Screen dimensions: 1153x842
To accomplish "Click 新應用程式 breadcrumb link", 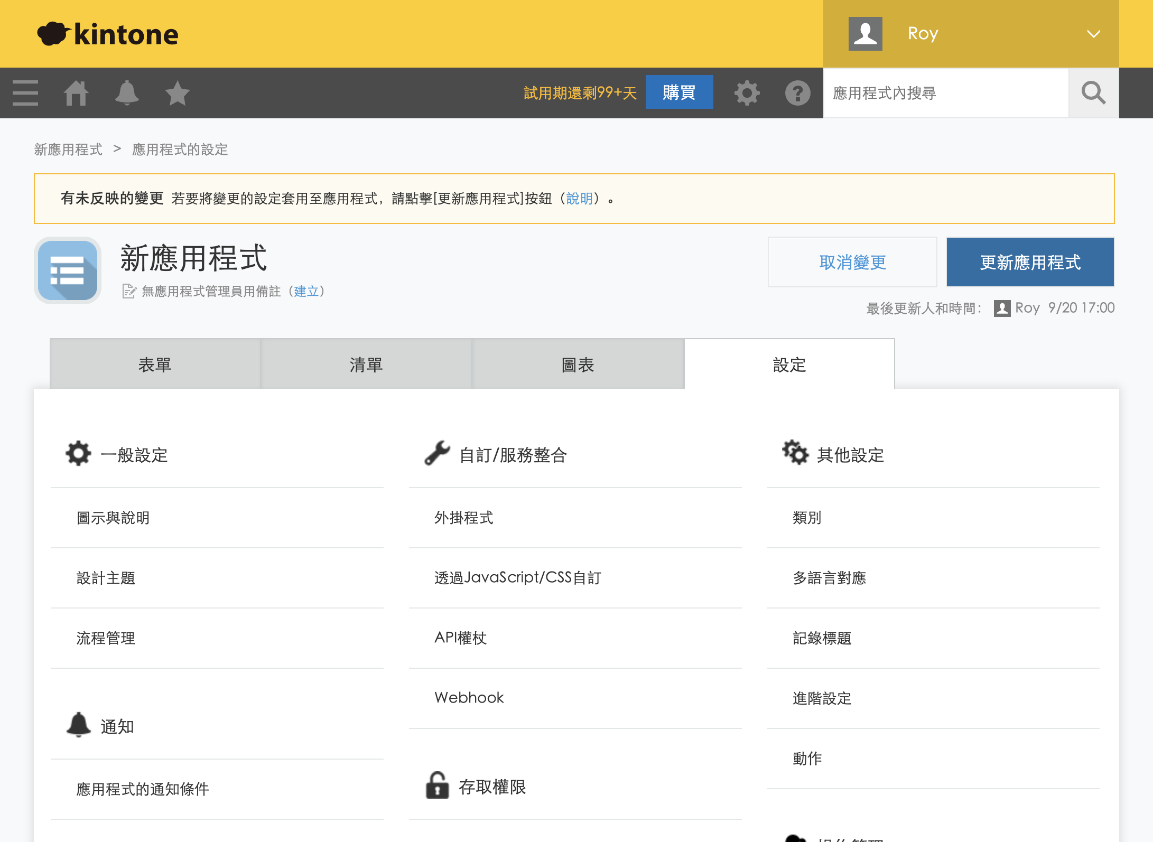I will point(68,149).
